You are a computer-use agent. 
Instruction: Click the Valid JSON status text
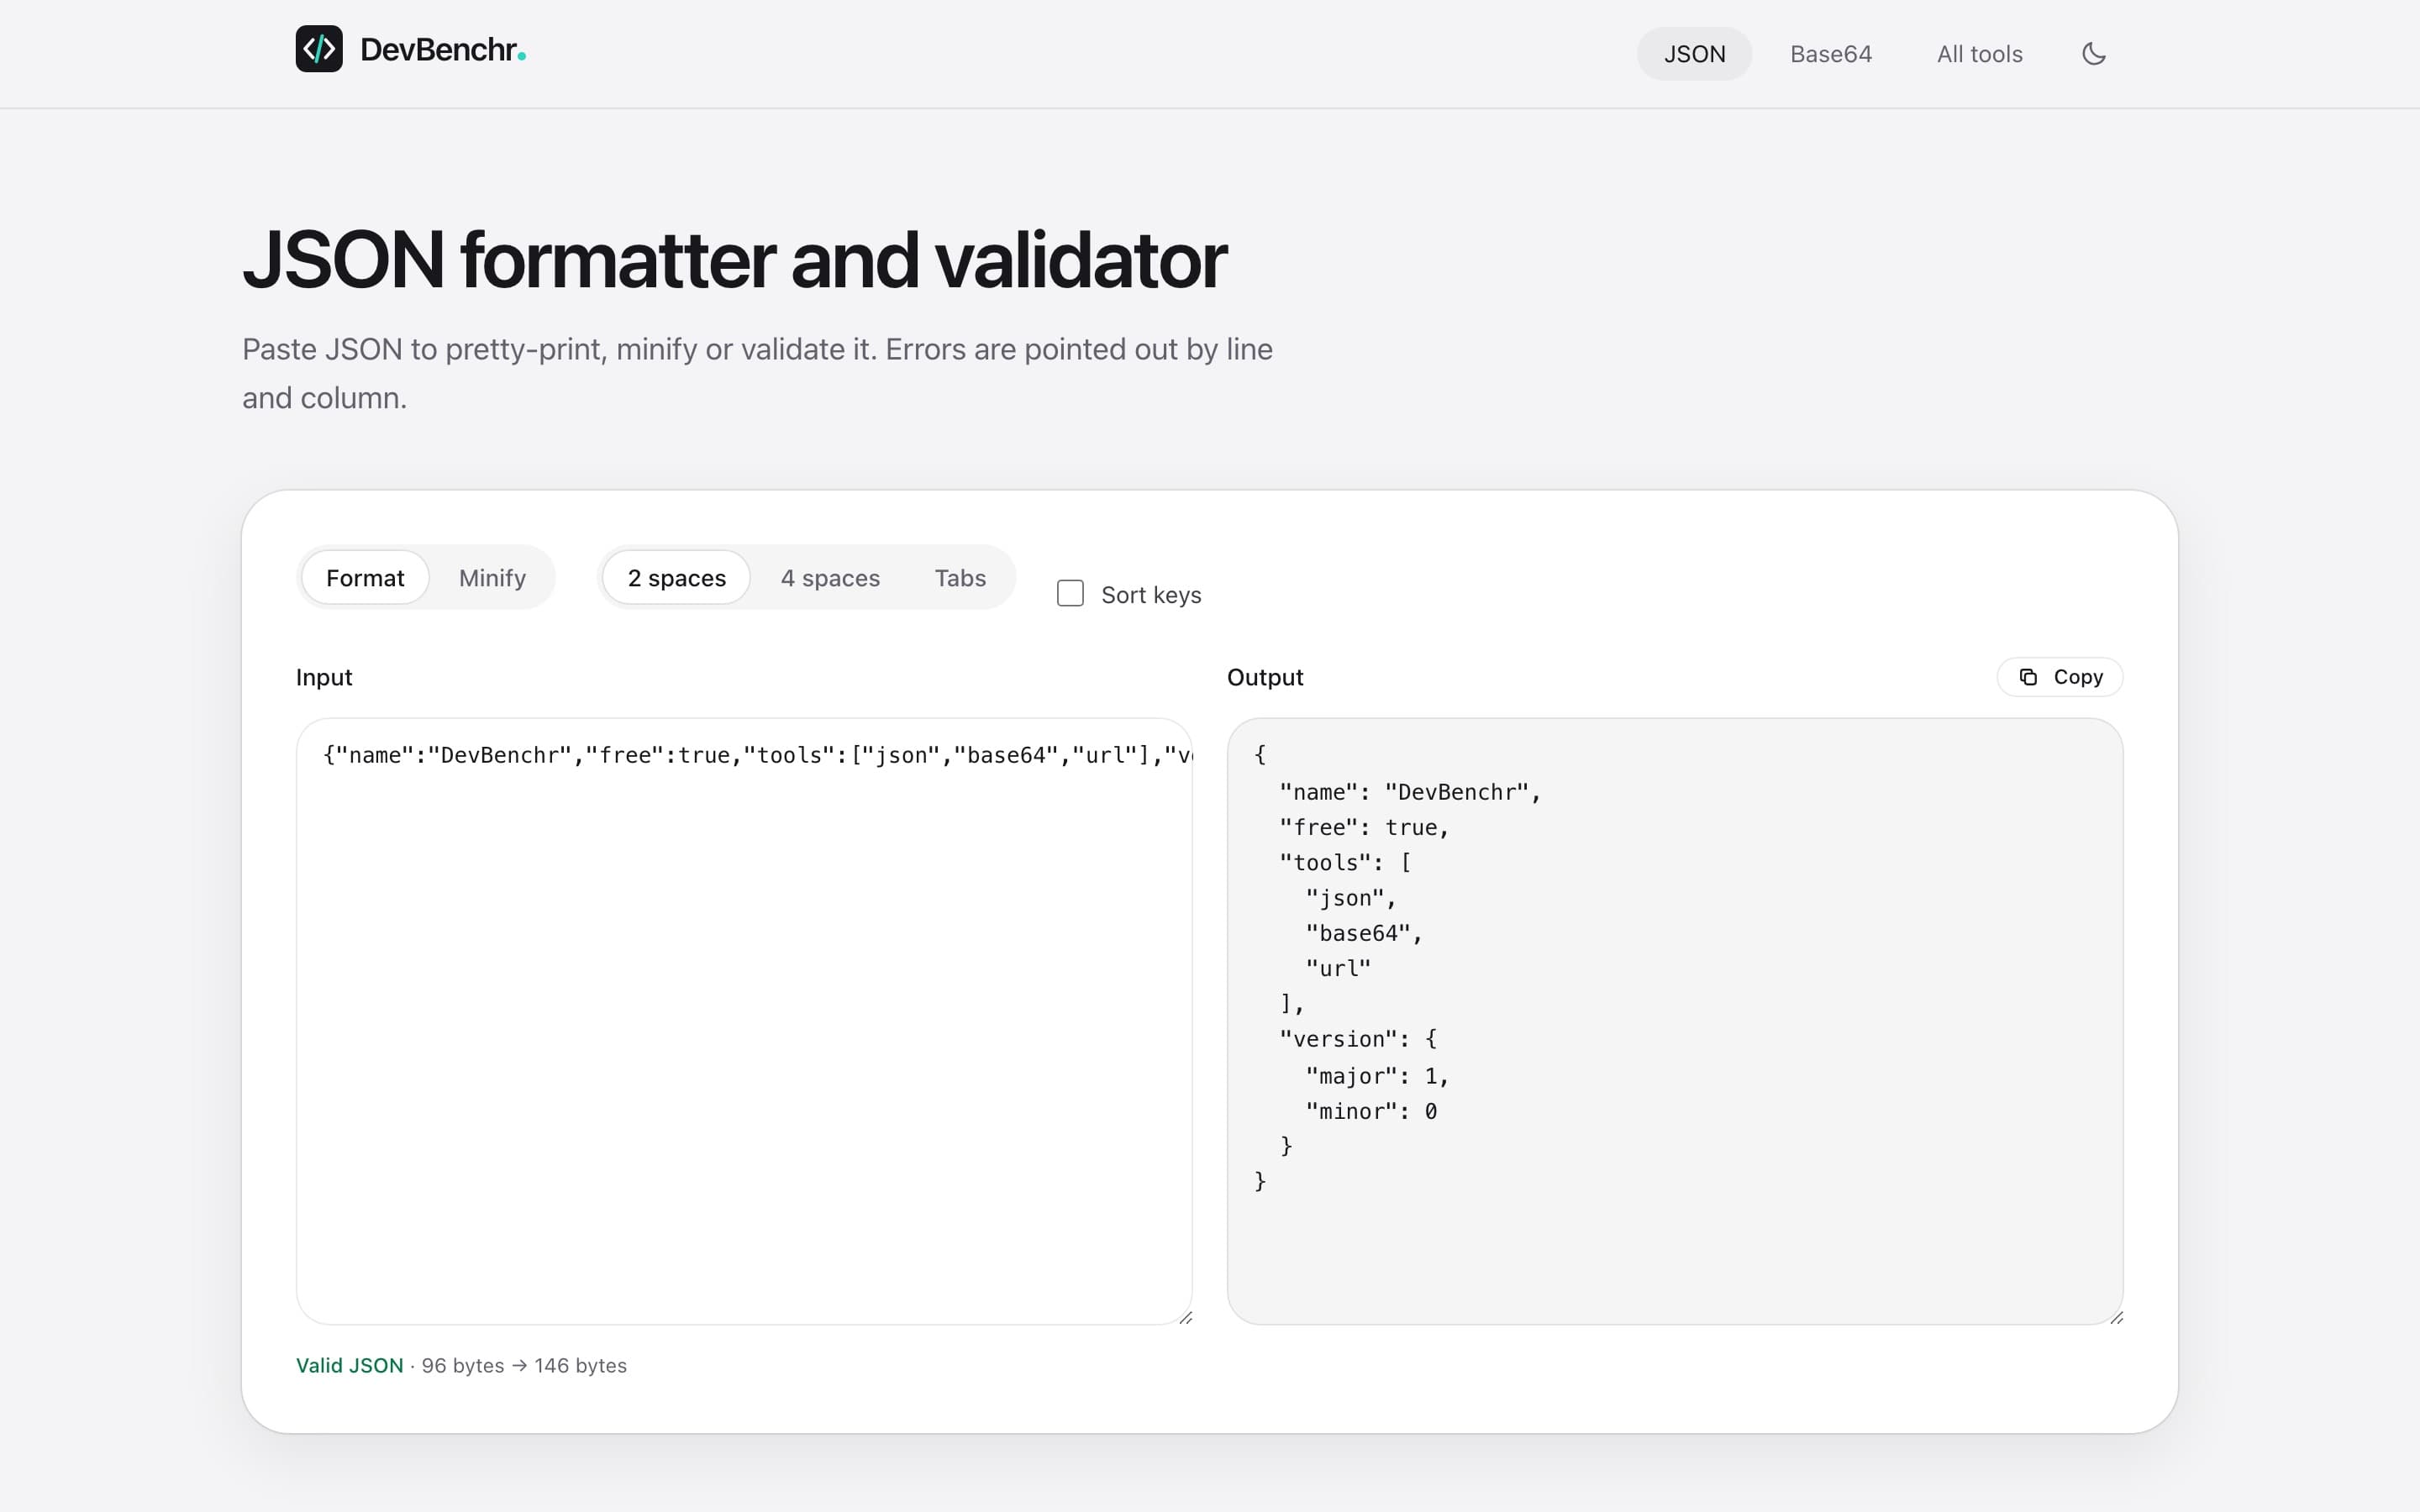[349, 1365]
